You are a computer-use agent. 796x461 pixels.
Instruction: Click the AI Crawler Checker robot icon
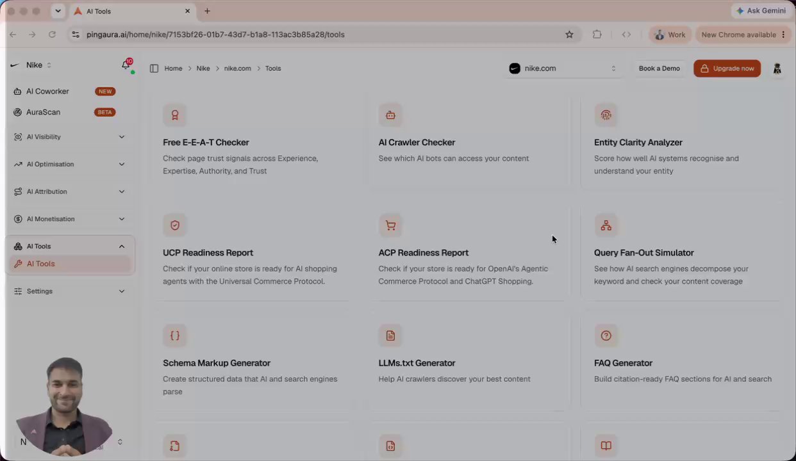[390, 115]
